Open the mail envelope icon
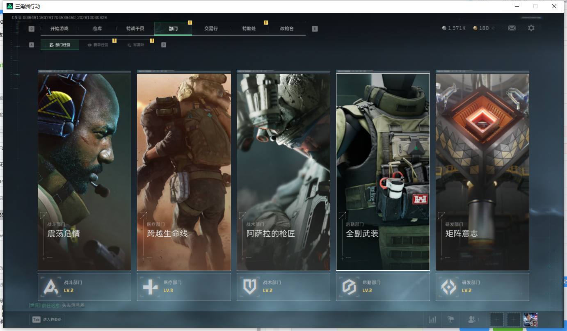Image resolution: width=567 pixels, height=331 pixels. coord(512,28)
